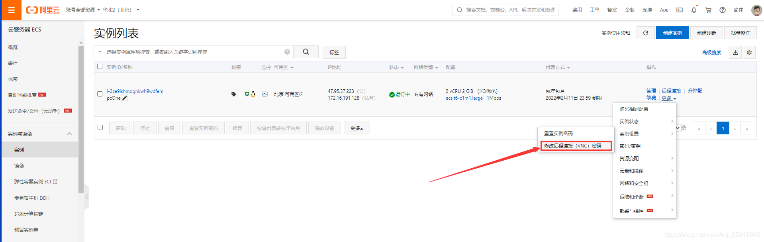Open the North China 2 Beijing region dropdown
The width and height of the screenshot is (764, 242).
click(121, 10)
